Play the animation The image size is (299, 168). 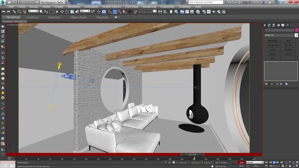click(x=274, y=162)
